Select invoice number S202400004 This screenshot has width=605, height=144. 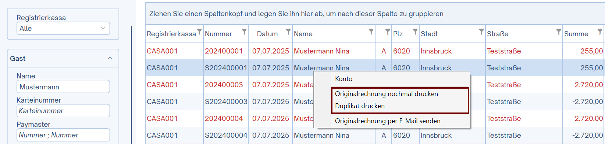point(226,135)
